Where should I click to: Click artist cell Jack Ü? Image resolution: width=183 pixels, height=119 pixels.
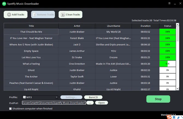click(x=77, y=44)
